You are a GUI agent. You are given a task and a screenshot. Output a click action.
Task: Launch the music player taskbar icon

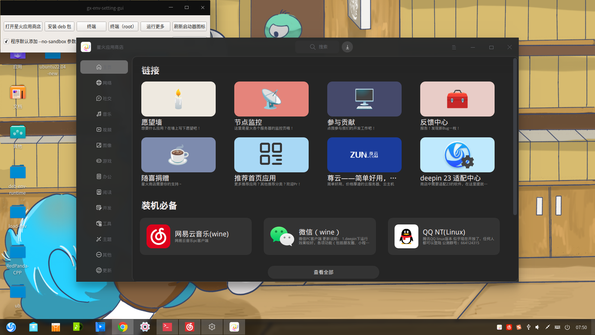coord(78,327)
